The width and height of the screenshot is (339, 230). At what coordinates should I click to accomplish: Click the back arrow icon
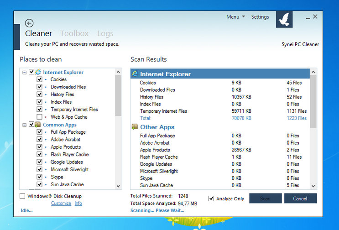pyautogui.click(x=29, y=23)
